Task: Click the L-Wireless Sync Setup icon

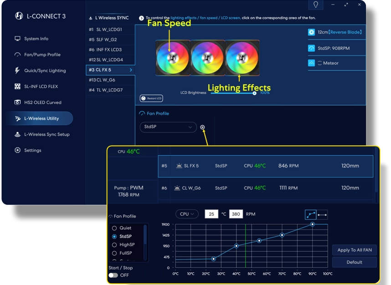Action: click(17, 134)
